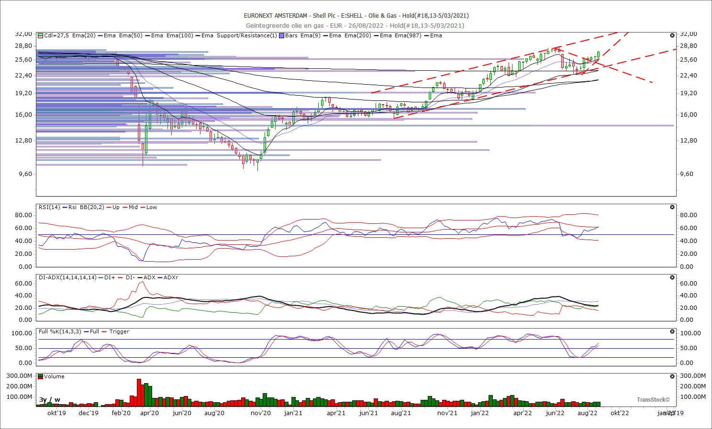Click the ADXr legend label

coord(171,277)
